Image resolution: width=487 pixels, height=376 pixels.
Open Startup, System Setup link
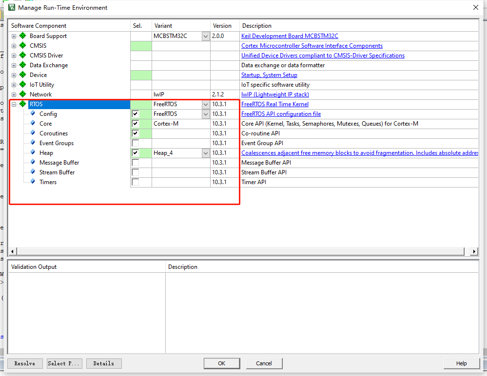(269, 75)
